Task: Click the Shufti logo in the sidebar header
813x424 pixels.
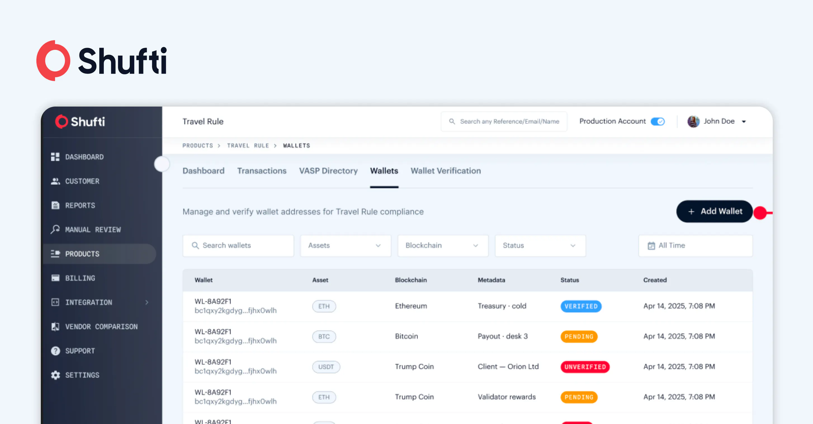Action: [x=80, y=122]
